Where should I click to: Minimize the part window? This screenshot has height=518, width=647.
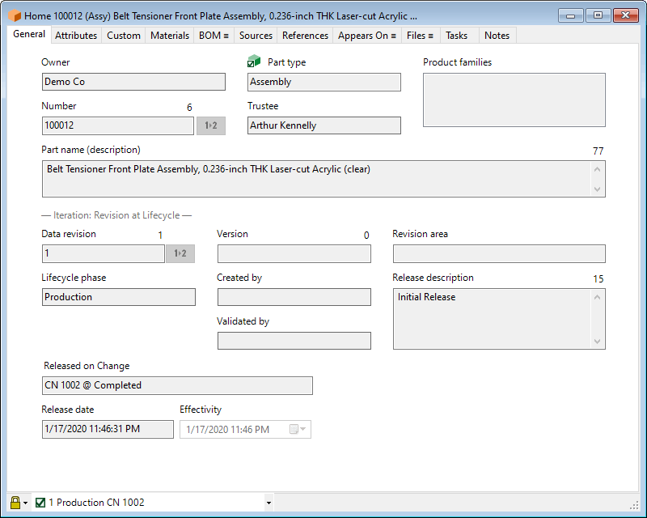pyautogui.click(x=571, y=15)
